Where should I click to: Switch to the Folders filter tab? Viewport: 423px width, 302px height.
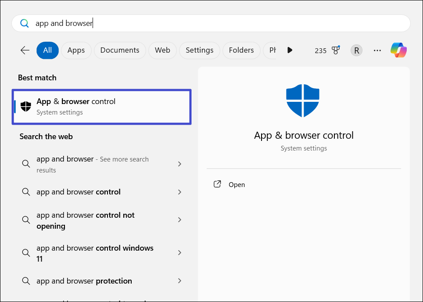point(241,50)
